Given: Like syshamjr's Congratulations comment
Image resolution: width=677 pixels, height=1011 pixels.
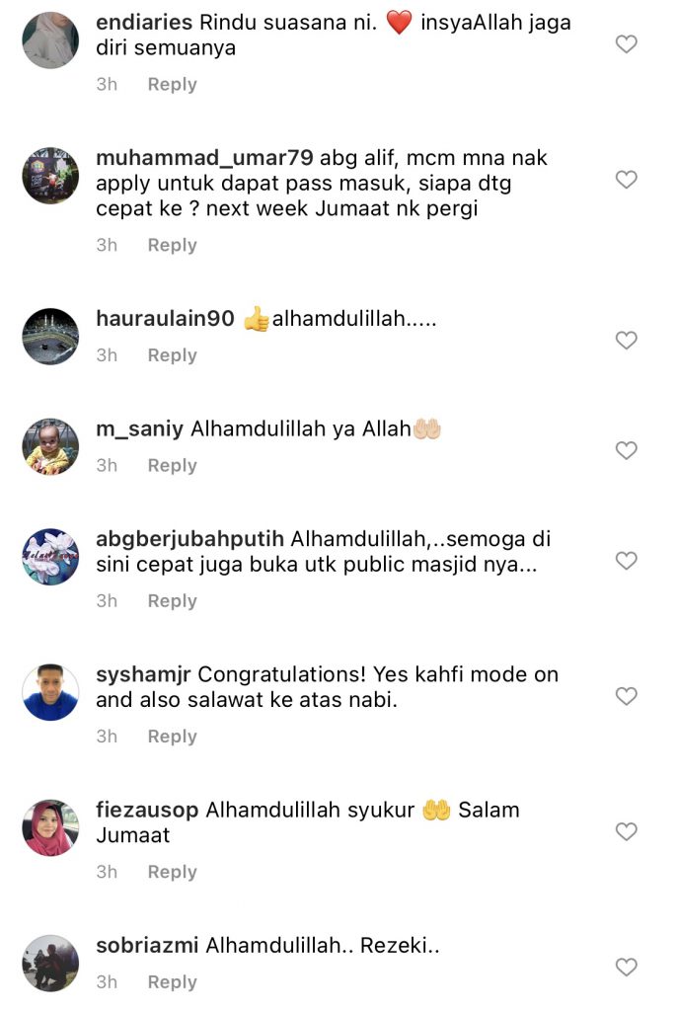Looking at the screenshot, I should 626,696.
